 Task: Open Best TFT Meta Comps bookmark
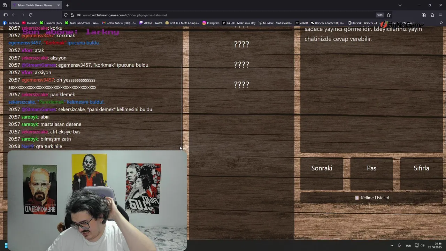tap(183, 23)
